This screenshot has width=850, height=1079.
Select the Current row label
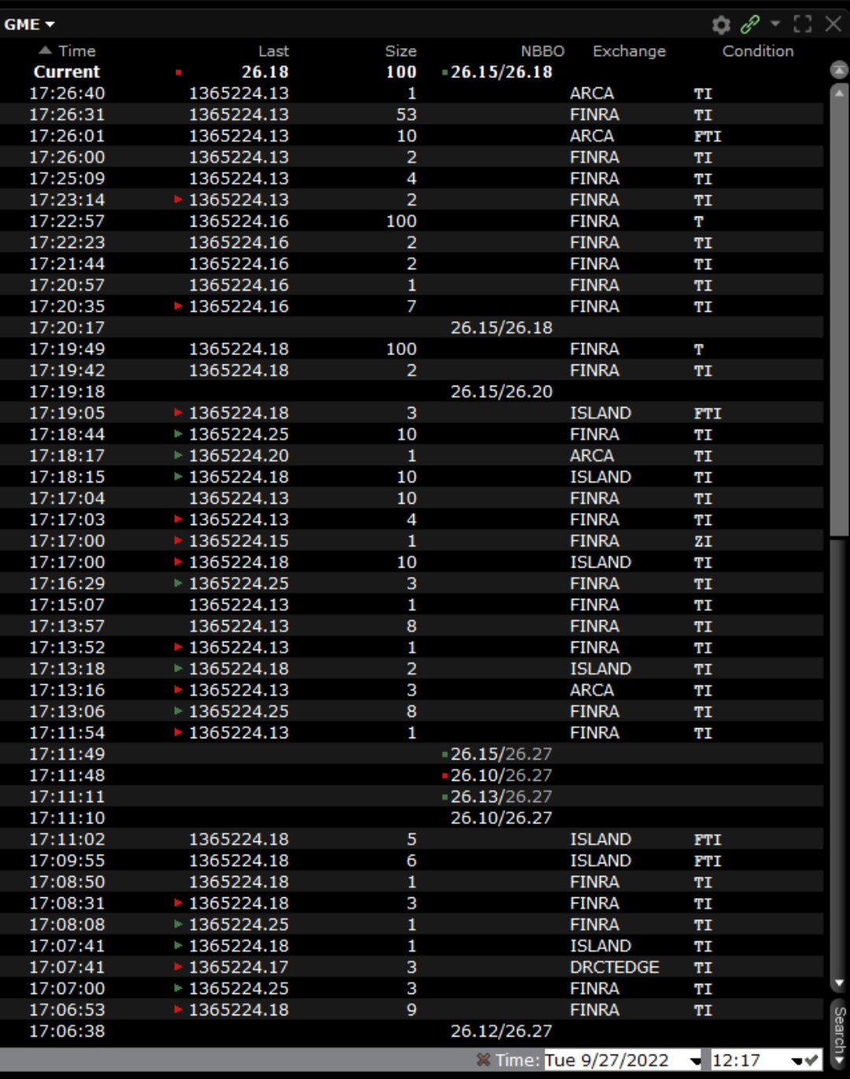pyautogui.click(x=67, y=72)
